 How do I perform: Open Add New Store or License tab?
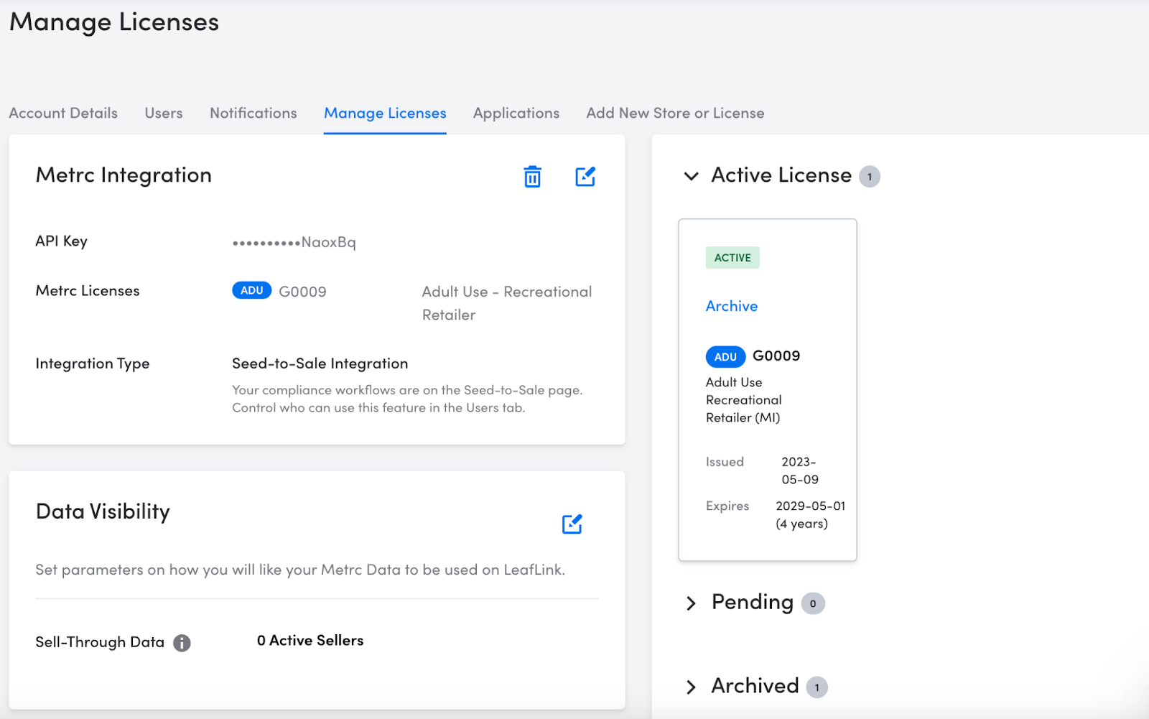pos(675,113)
